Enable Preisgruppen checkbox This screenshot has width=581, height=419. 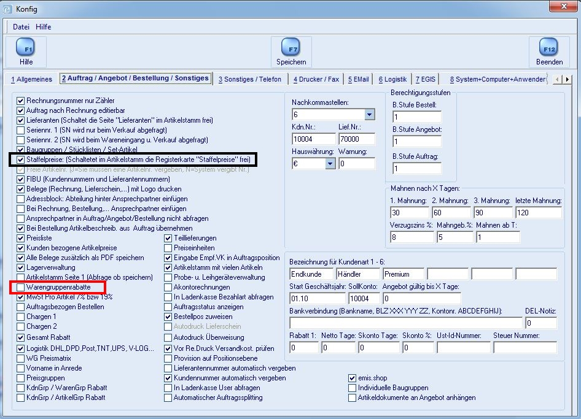tap(20, 378)
